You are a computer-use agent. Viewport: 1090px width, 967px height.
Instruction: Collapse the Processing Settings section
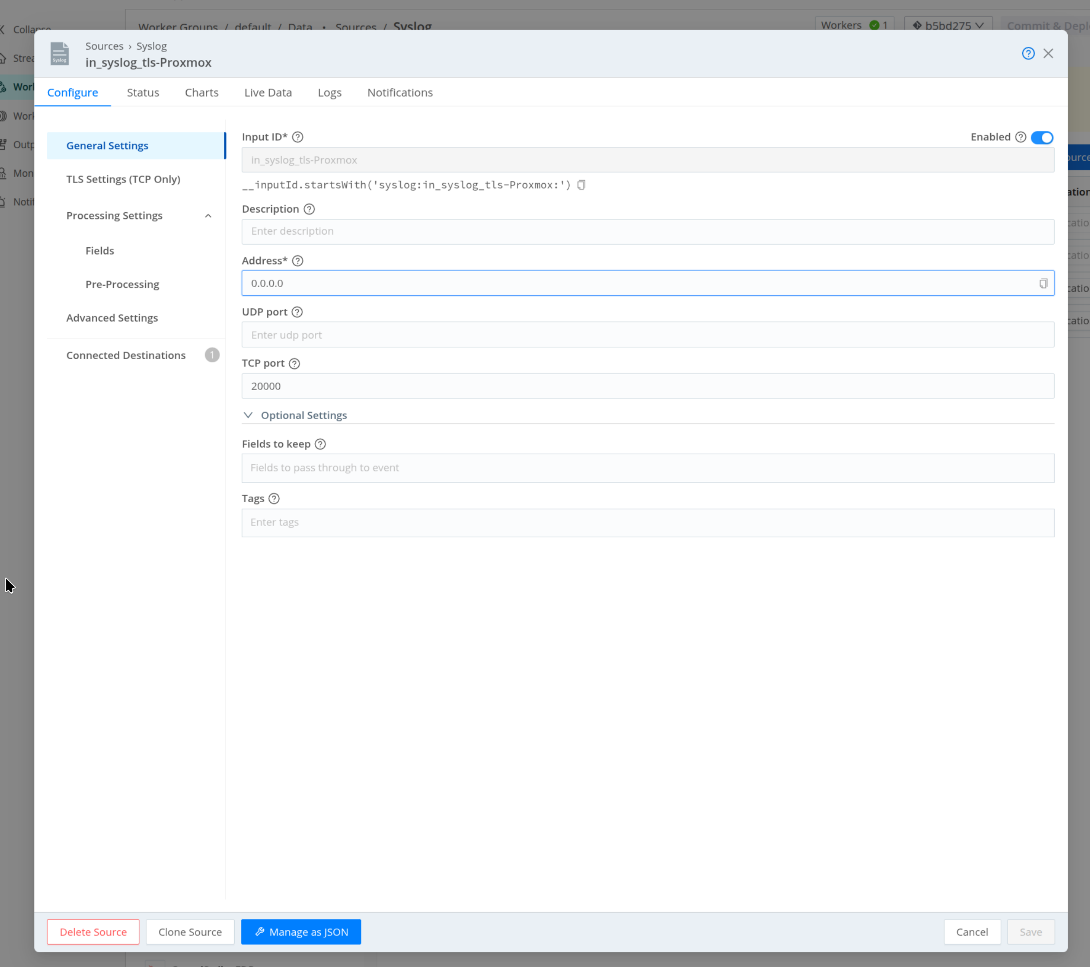pyautogui.click(x=208, y=216)
